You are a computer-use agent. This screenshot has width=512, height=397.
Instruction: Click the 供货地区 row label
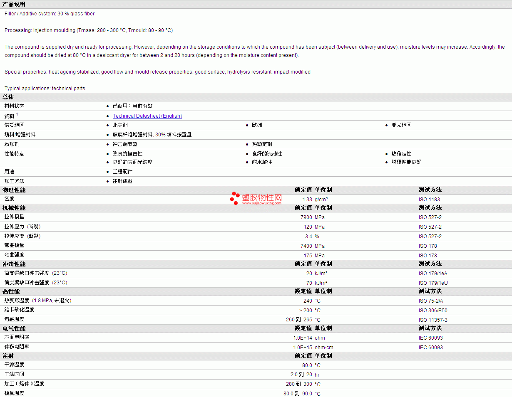click(x=15, y=125)
